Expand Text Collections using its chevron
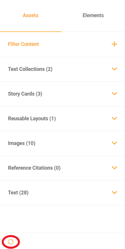This screenshot has width=125, height=249. point(114,69)
